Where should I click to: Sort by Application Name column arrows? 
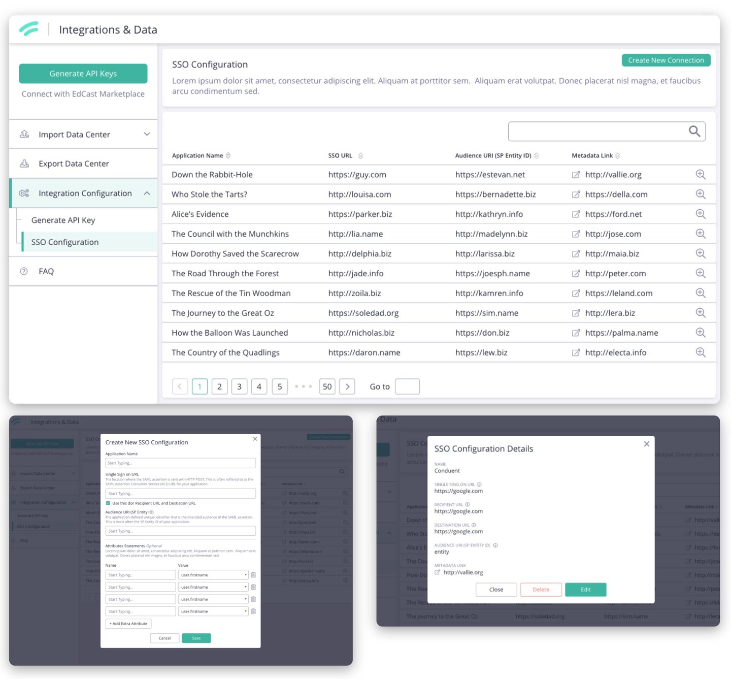[228, 155]
